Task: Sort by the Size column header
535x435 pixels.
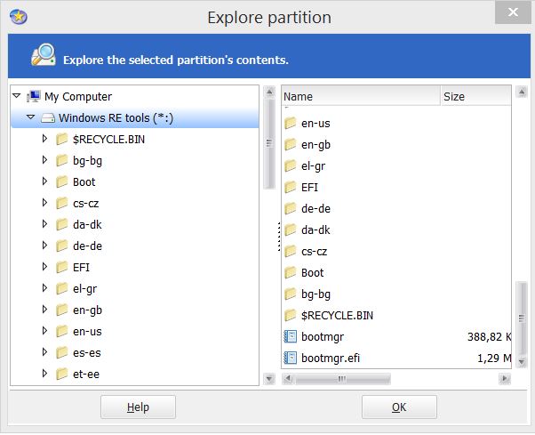Action: coord(476,96)
